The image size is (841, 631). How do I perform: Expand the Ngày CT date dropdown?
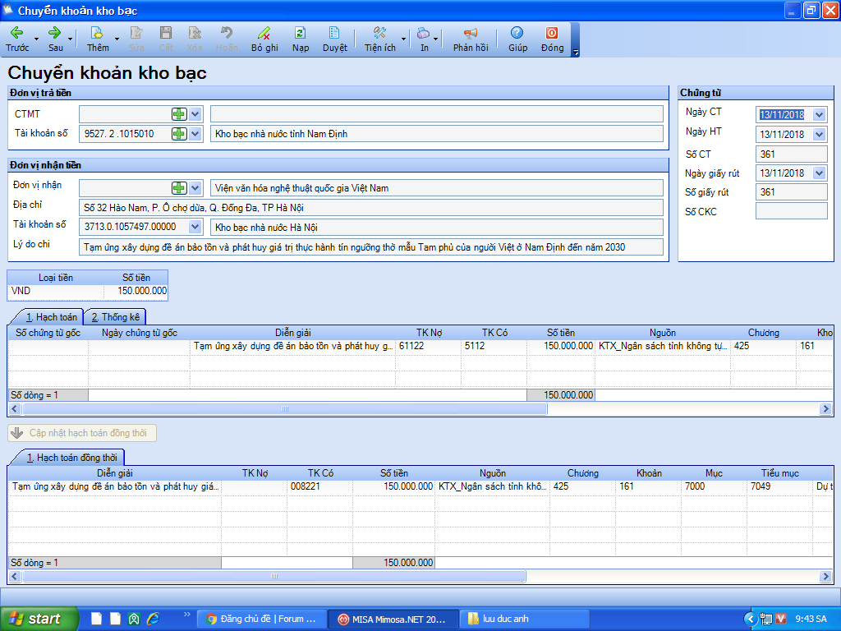coord(819,115)
